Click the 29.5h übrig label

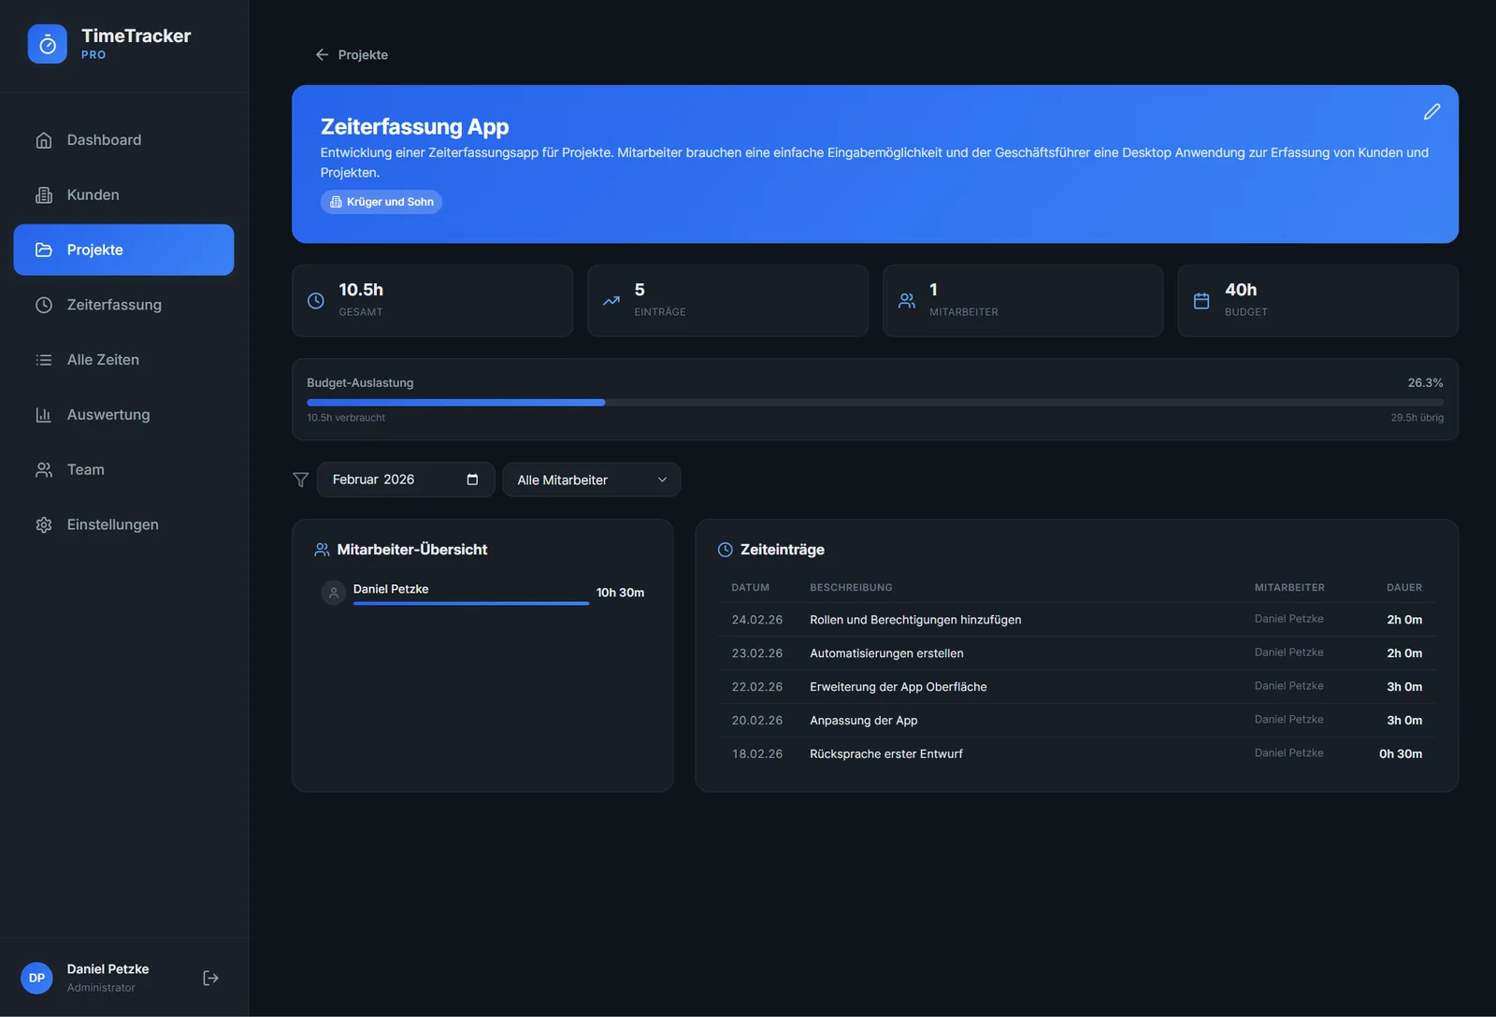1417,418
